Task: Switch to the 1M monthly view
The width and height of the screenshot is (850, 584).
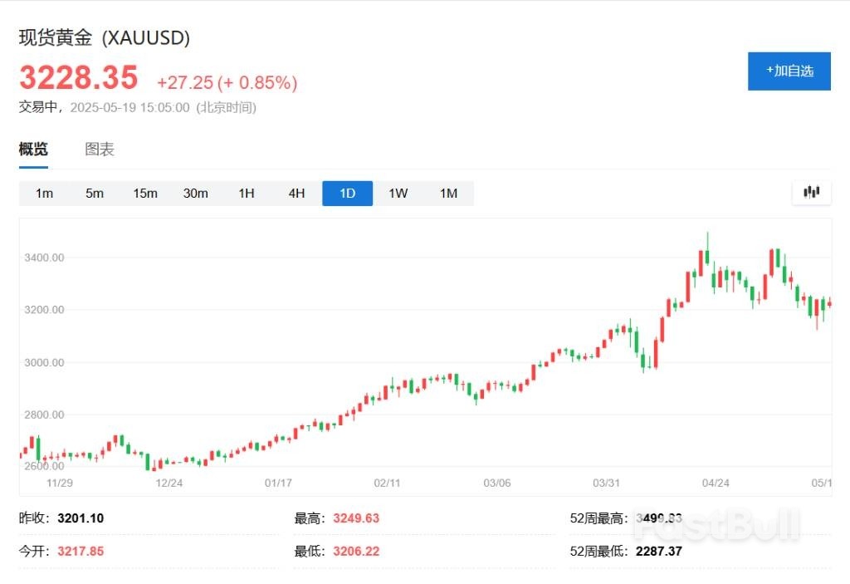Action: click(x=448, y=193)
